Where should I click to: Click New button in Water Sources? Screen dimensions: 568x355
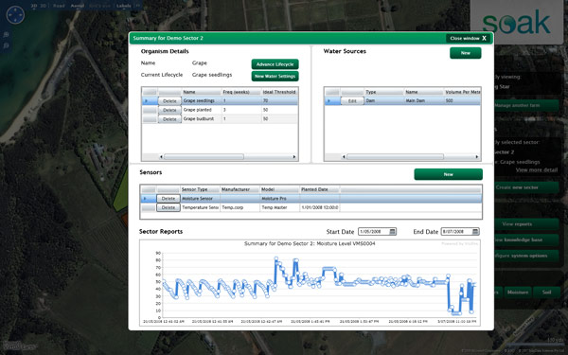tap(466, 53)
